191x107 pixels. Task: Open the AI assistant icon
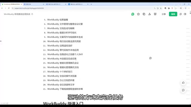point(133,14)
